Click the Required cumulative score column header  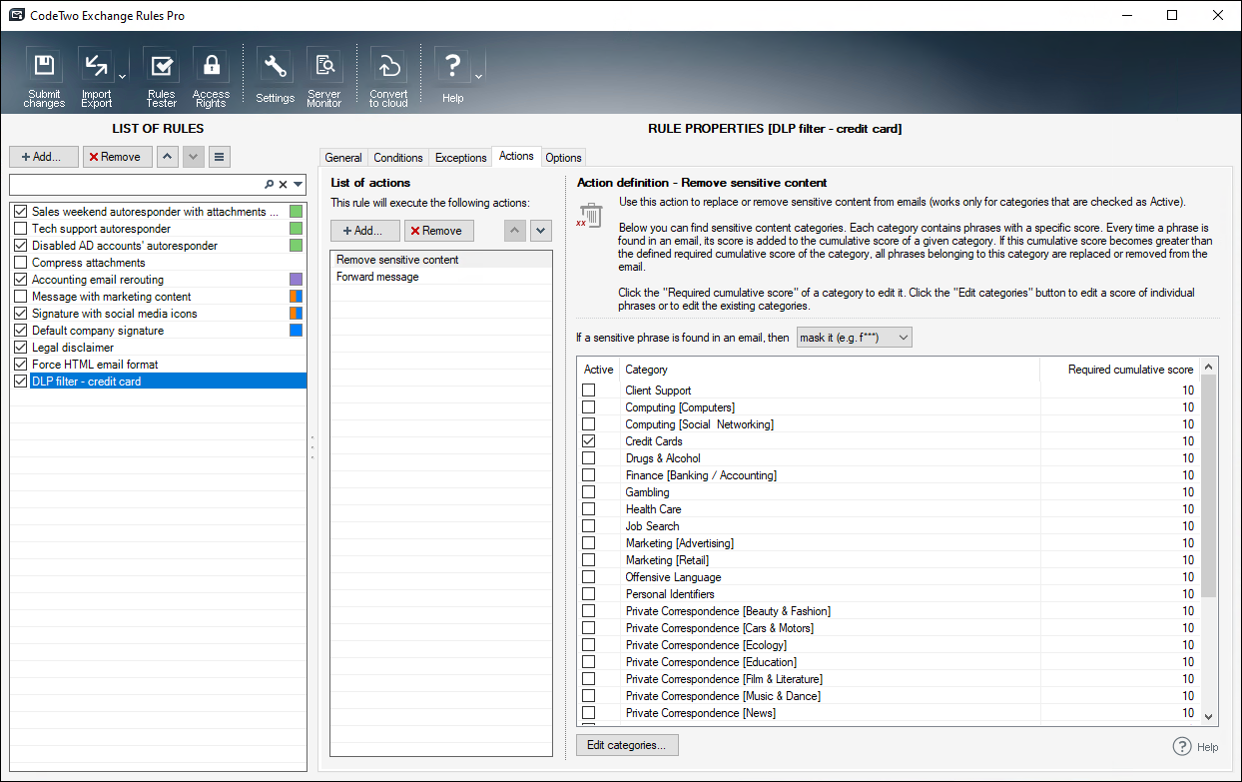pyautogui.click(x=1119, y=370)
